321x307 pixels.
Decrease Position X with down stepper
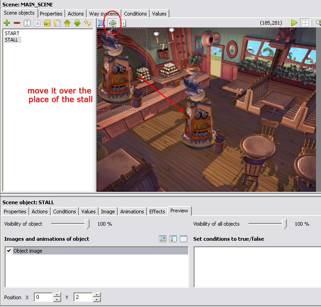(57, 299)
